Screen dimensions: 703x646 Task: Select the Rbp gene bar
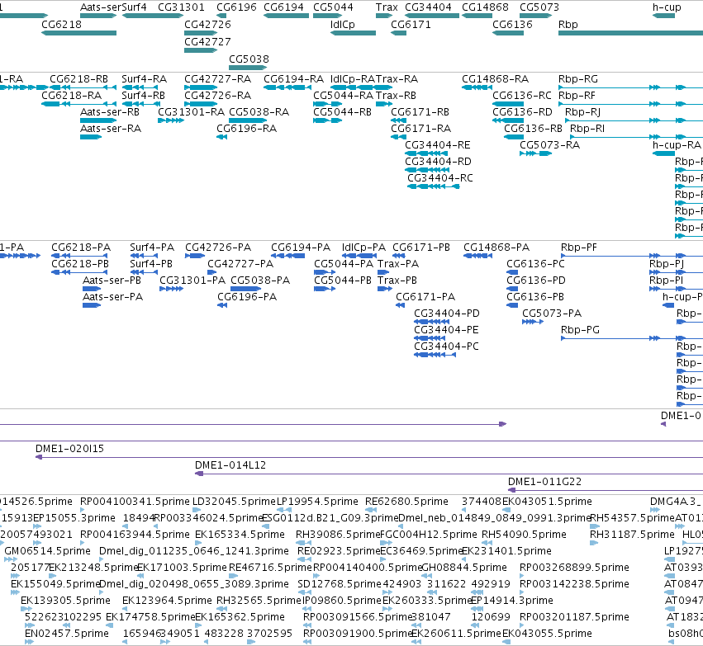coord(630,33)
